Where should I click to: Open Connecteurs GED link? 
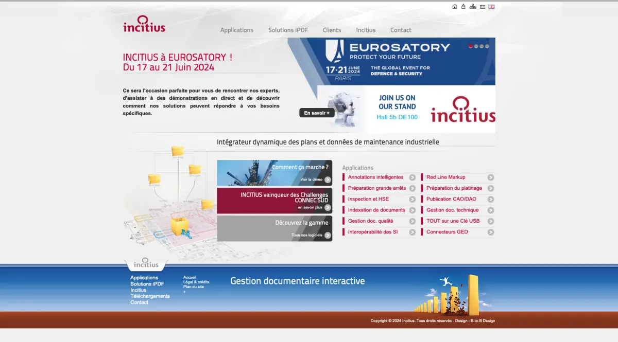click(x=447, y=232)
